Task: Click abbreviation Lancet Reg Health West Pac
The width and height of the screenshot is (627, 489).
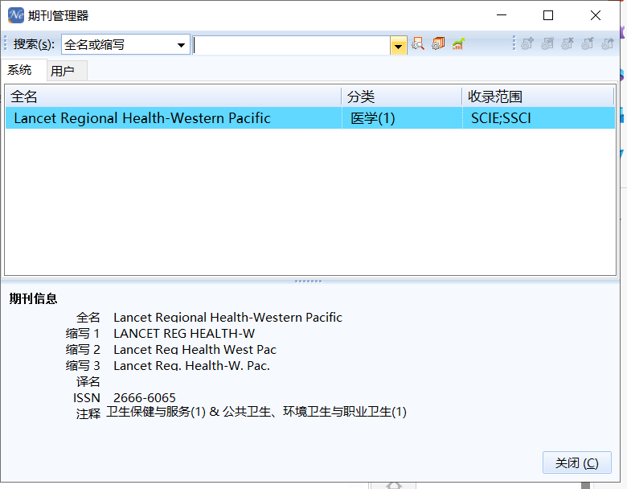Action: coord(195,349)
